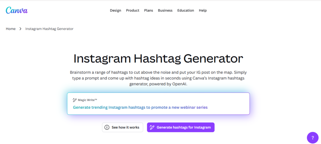Click the Magic Write label text
321x144 pixels.
pyautogui.click(x=87, y=100)
